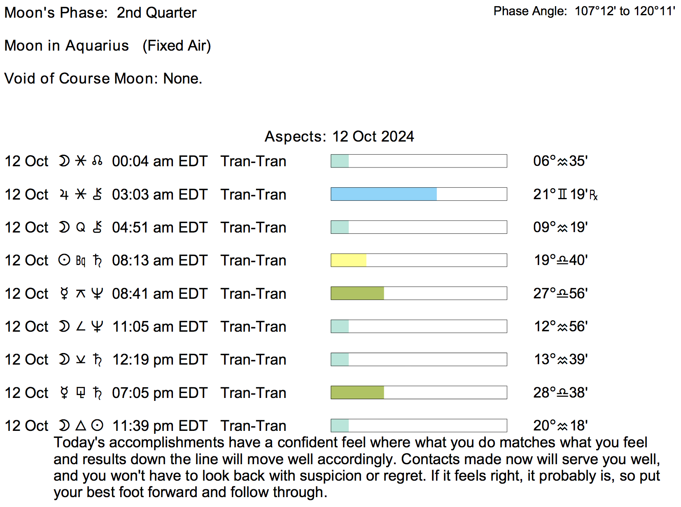Click the Libra glyph in the 19°40' position
681x507 pixels.
coord(562,260)
